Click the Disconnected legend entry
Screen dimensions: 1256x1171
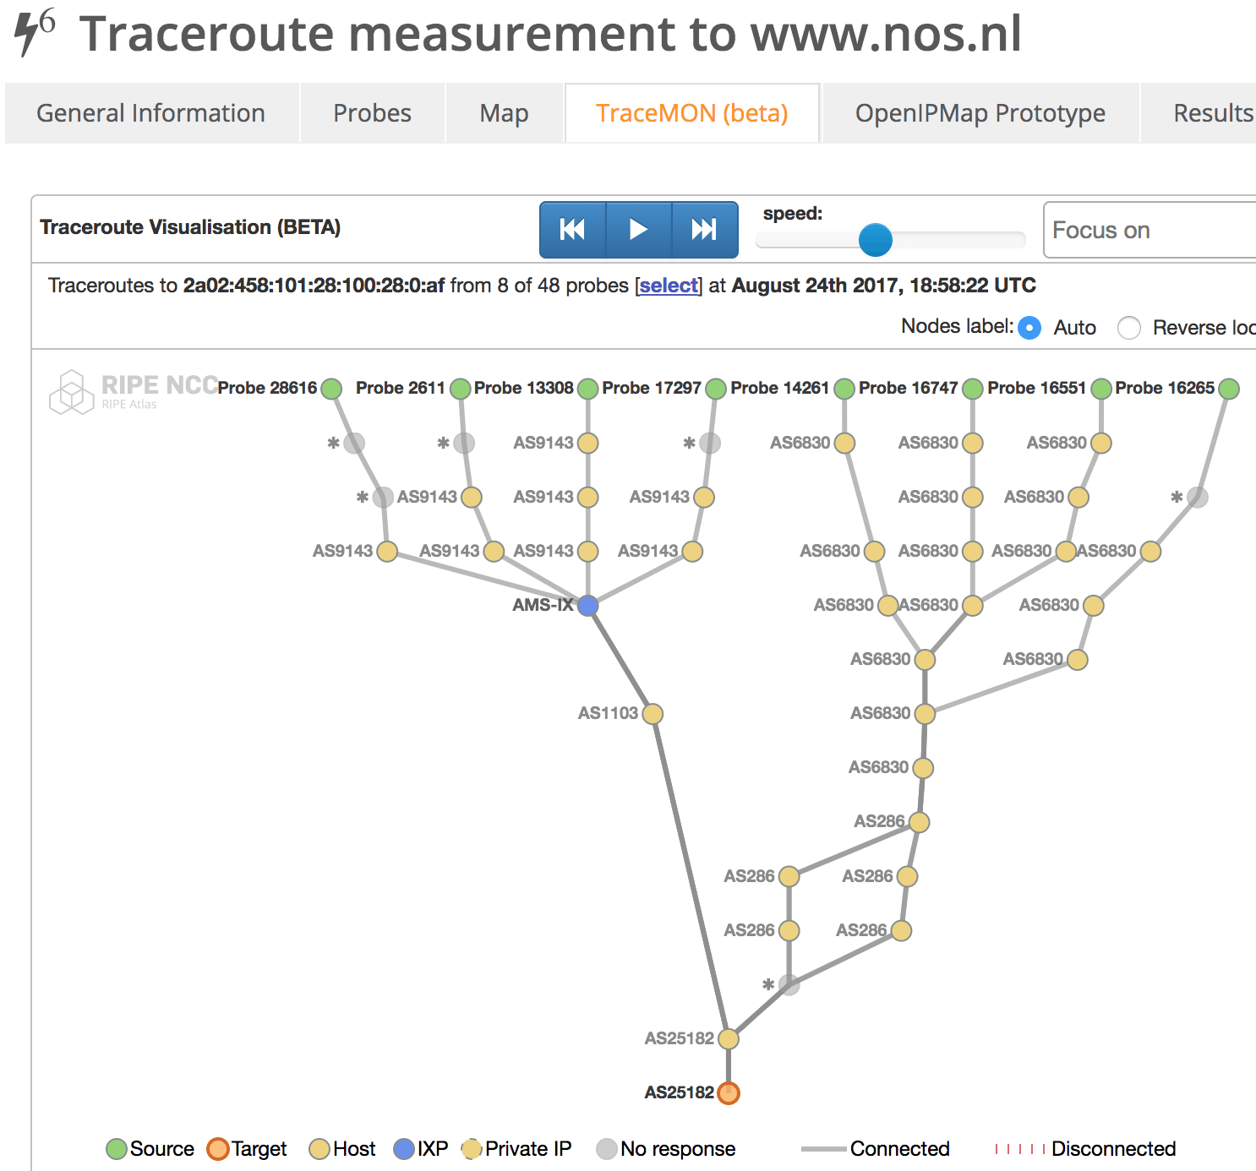tap(1085, 1149)
